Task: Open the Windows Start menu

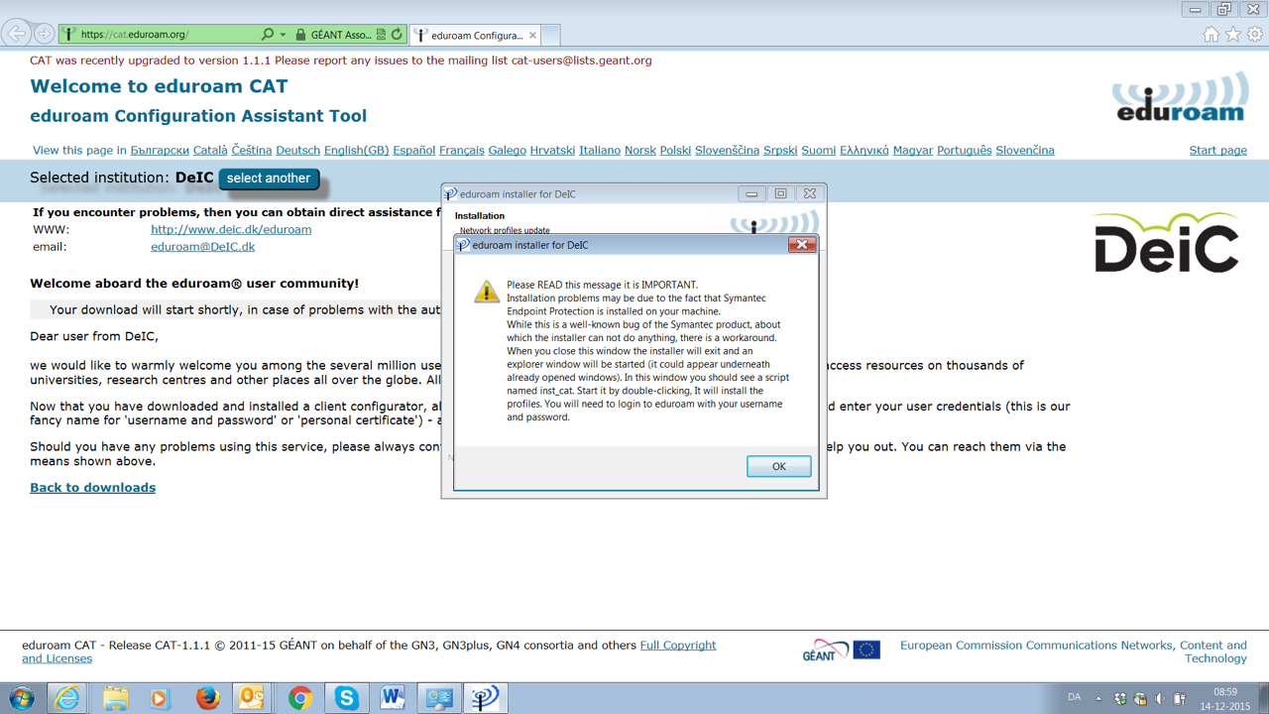Action: coord(21,698)
